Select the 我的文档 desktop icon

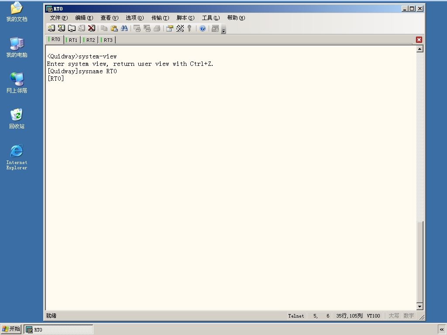pyautogui.click(x=17, y=12)
